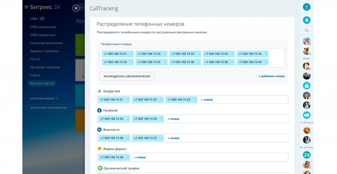337x174 pixels.
Task: Click the CRM counter badge 17
Action: (x=42, y=19)
